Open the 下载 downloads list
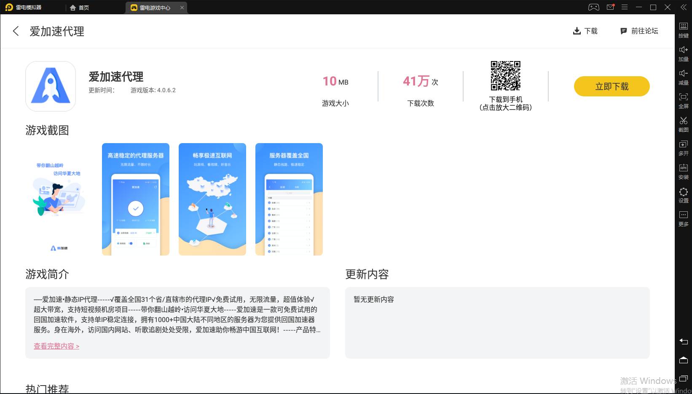 coord(585,31)
